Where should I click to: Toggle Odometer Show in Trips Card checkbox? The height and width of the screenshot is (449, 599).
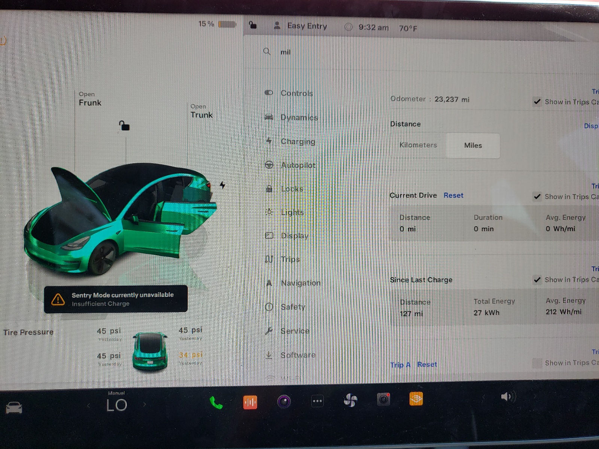click(537, 102)
